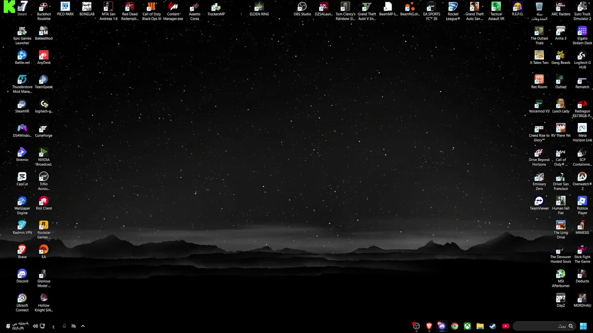Select the AnyDesk desktop icon
The width and height of the screenshot is (593, 333).
44,57
